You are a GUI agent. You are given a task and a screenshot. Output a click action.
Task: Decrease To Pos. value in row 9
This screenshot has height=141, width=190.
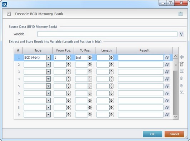click(x=90, y=116)
